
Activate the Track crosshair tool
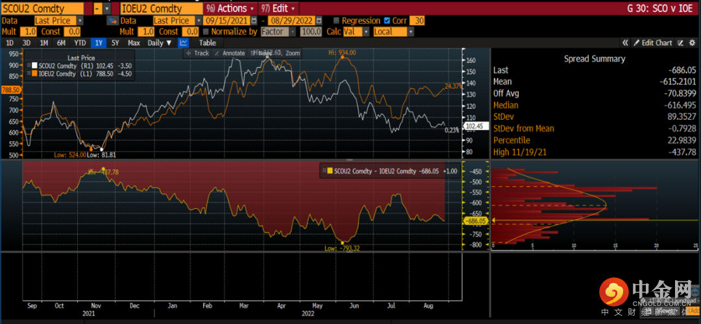point(197,53)
